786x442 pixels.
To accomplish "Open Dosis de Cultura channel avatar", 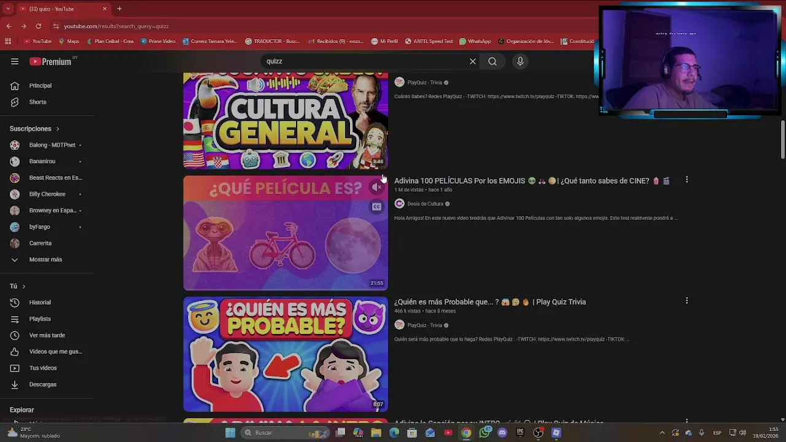I will 399,204.
